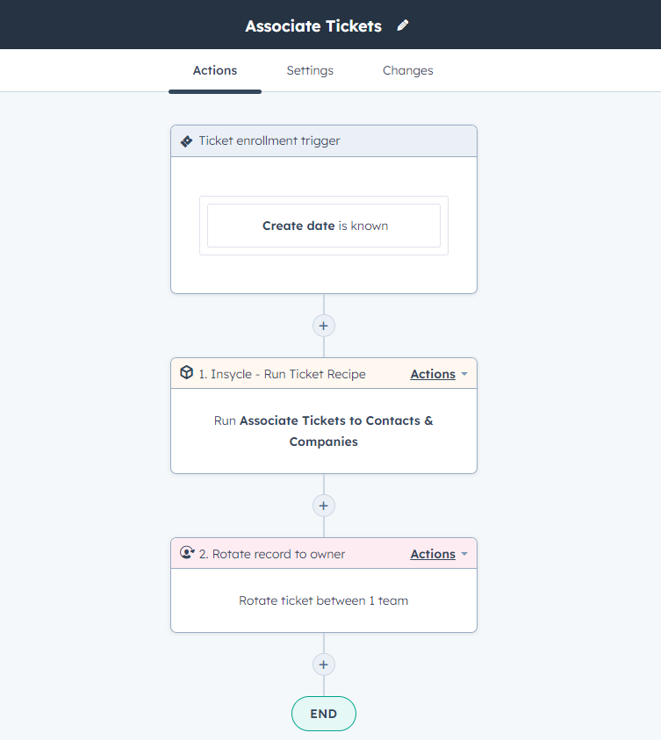661x740 pixels.
Task: Switch to the Settings tab
Action: (310, 70)
